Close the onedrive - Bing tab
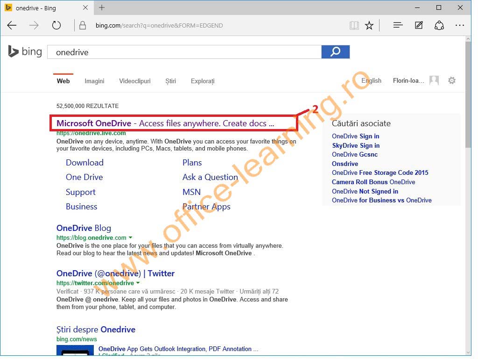478x359 pixels. coord(85,7)
